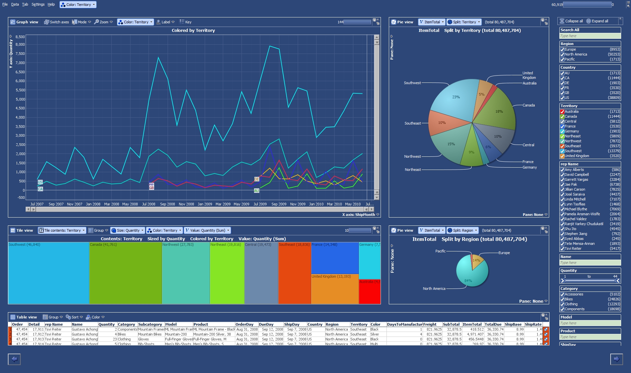Uncheck North America region filter
This screenshot has height=373, width=631.
562,55
